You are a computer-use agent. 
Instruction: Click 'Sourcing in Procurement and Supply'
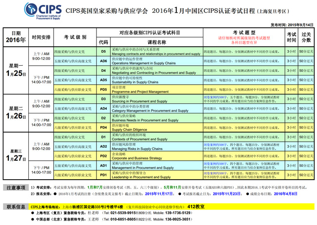[x=139, y=101]
